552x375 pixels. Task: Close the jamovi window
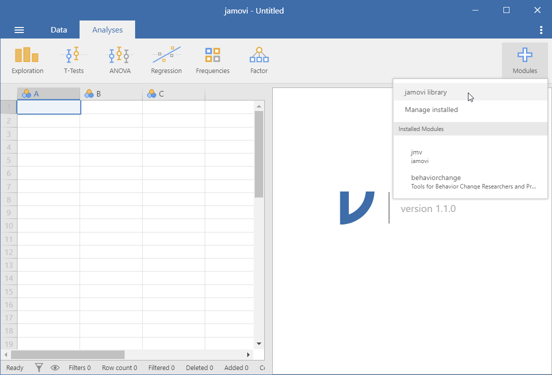point(537,10)
